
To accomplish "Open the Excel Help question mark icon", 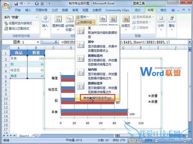I will click(173, 10).
